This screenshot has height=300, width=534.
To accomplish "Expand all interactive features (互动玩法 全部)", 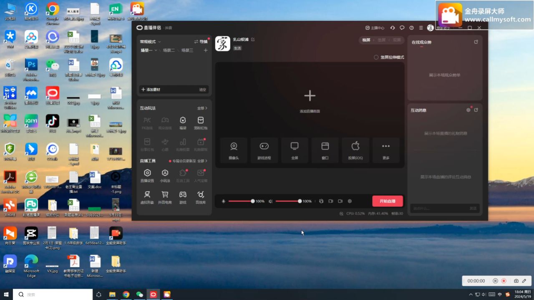I will pos(202,108).
